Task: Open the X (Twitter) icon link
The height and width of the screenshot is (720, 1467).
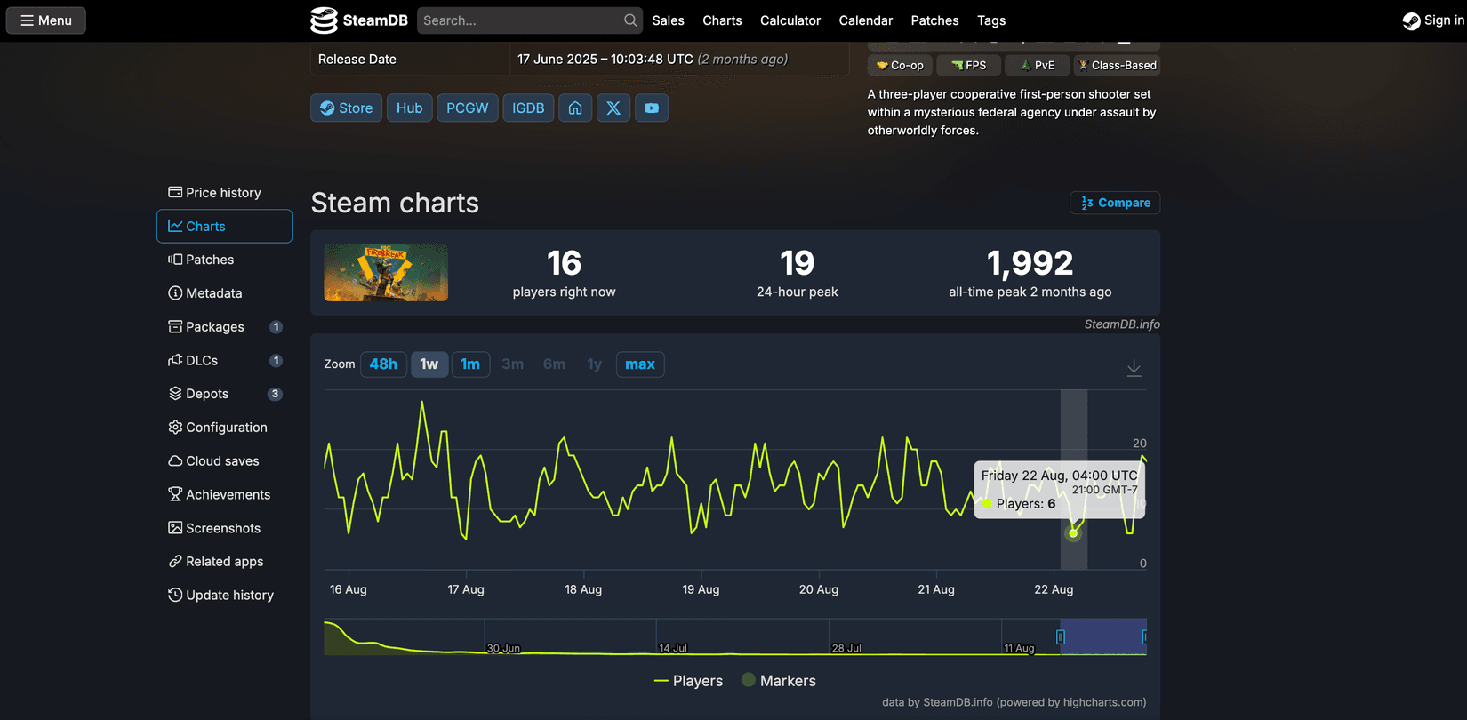Action: point(613,108)
